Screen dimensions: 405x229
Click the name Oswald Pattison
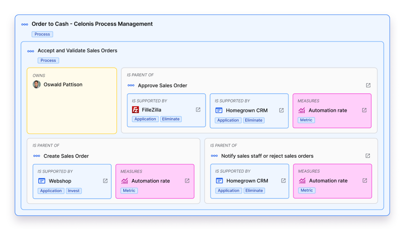click(63, 85)
